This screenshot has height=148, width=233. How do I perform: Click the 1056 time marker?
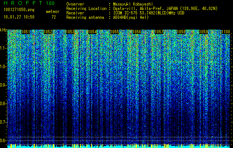137,32
